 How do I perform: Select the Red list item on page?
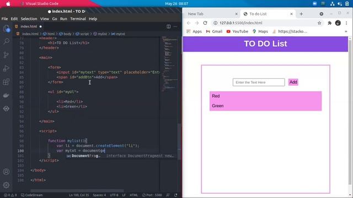click(x=266, y=96)
